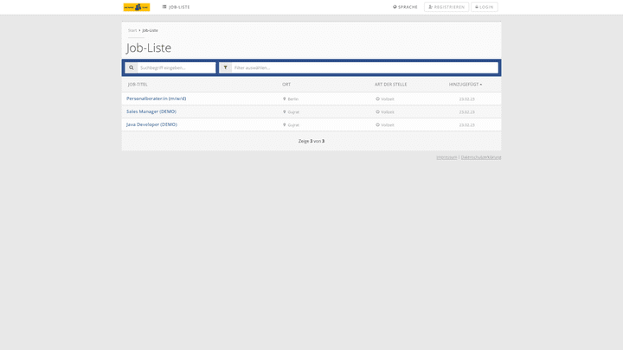Click the Registrieren button
The image size is (623, 350).
click(x=446, y=7)
